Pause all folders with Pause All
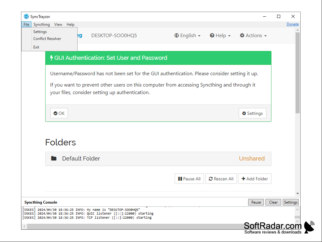Viewport: 322px width, 242px height. pyautogui.click(x=189, y=179)
